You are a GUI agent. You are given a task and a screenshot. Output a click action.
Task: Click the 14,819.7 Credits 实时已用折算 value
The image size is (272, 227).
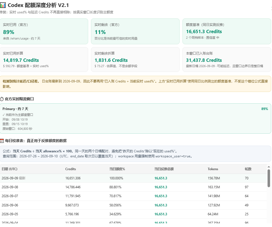[21, 60]
